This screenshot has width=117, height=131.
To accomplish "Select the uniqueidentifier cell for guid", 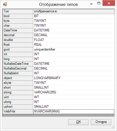I will click(x=74, y=49).
